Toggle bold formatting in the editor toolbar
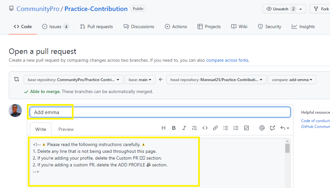The width and height of the screenshot is (330, 188). [x=174, y=128]
